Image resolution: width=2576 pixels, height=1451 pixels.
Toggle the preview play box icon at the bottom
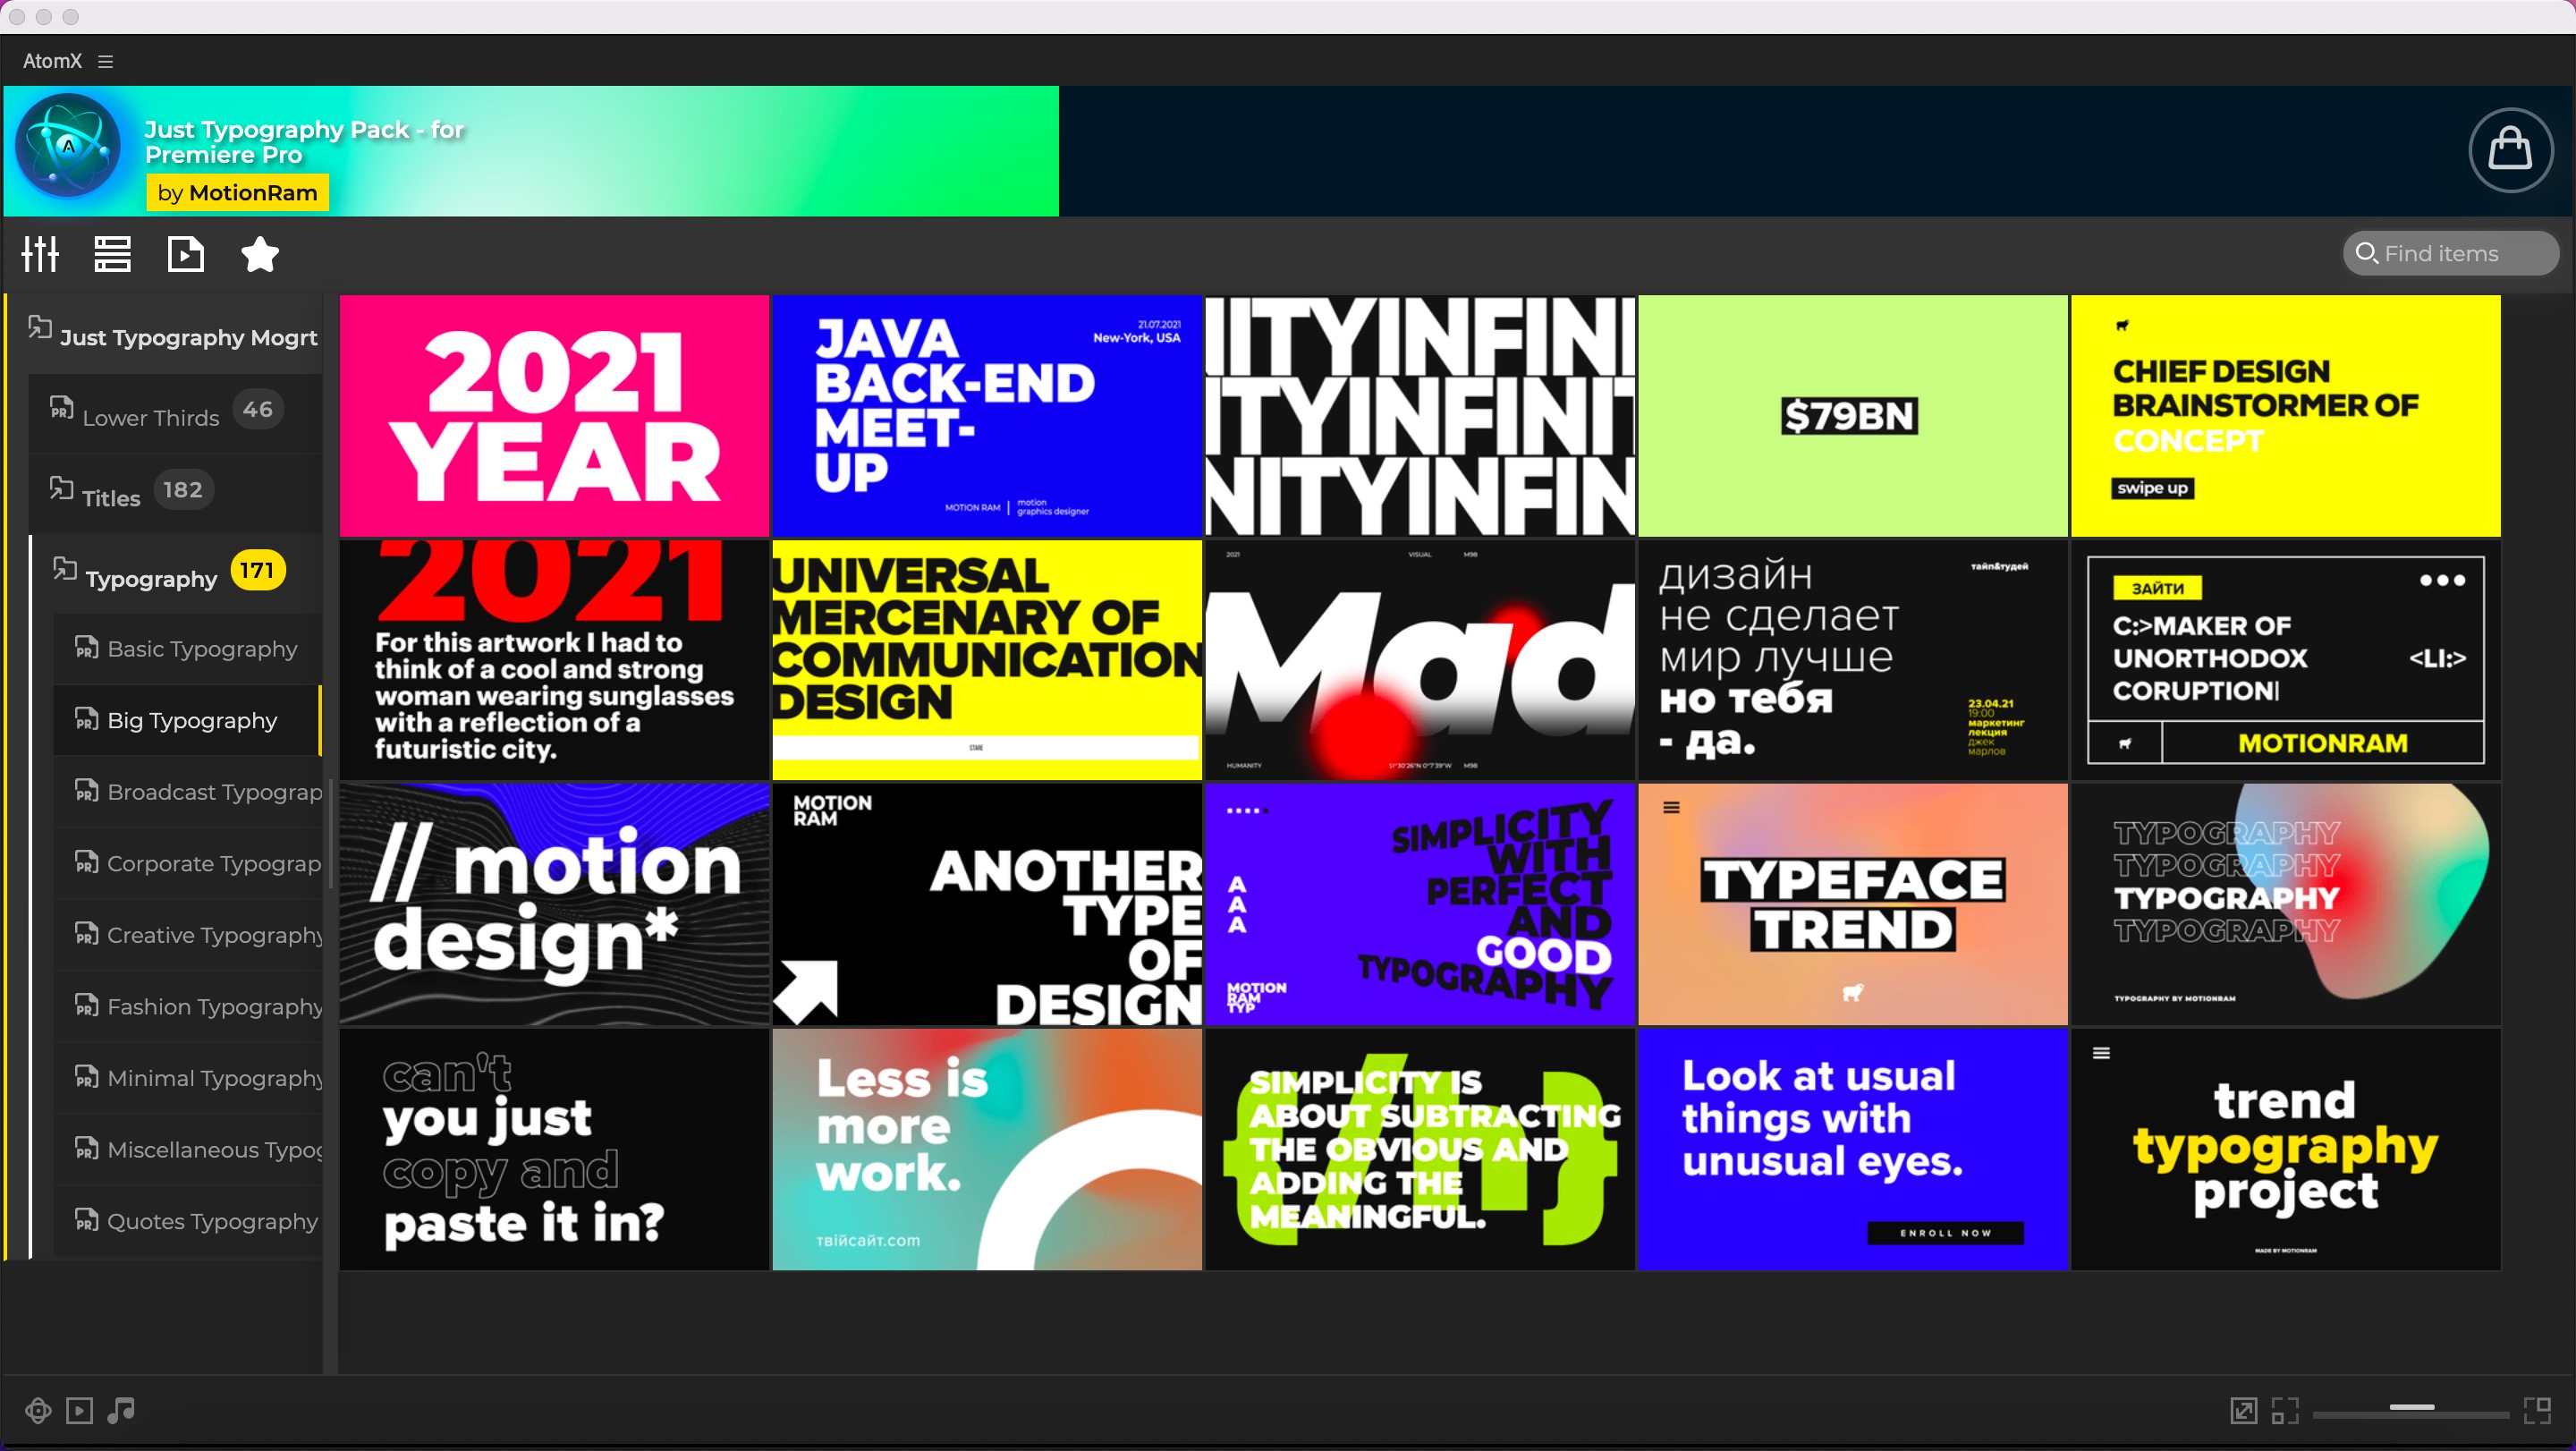[79, 1410]
